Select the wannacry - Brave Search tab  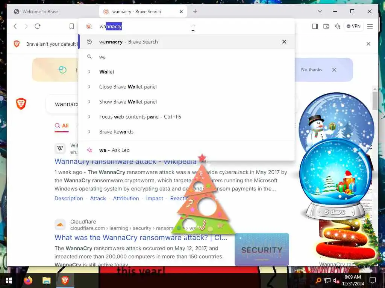pos(142,12)
